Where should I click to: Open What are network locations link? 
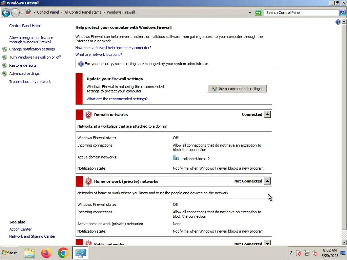tap(99, 55)
